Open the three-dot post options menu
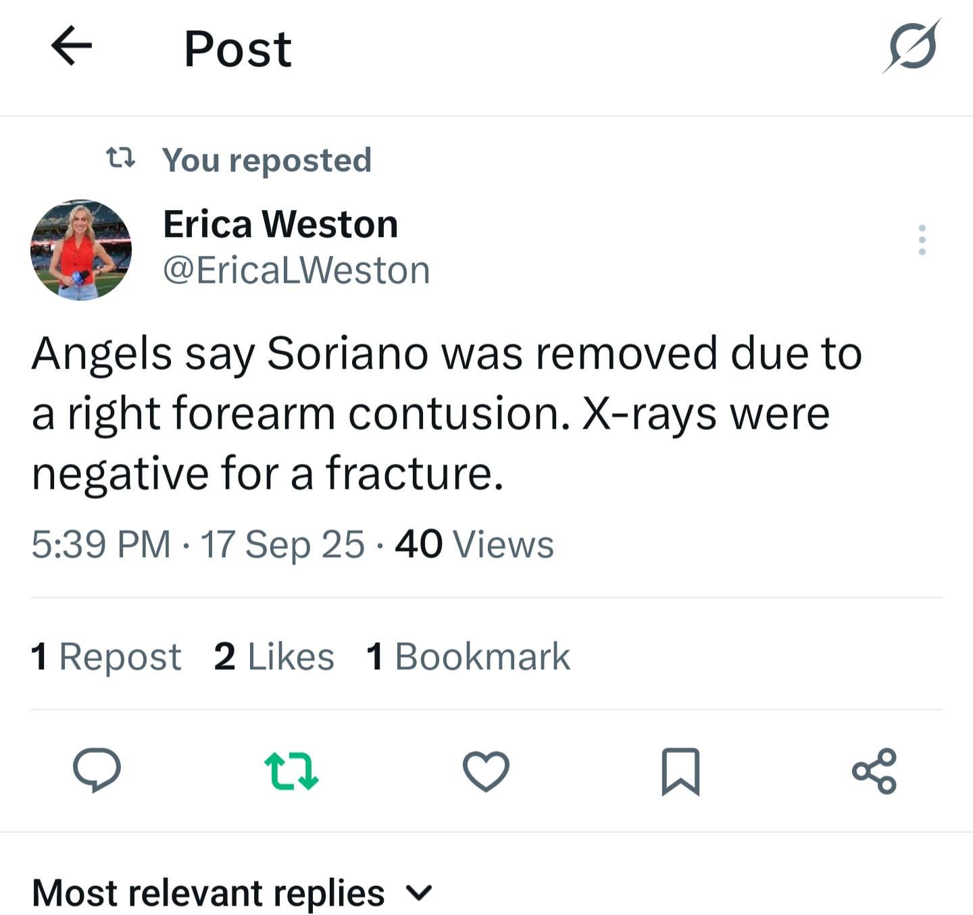 pos(922,240)
